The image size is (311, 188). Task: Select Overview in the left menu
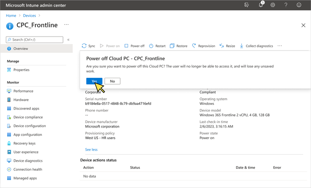pyautogui.click(x=37, y=49)
